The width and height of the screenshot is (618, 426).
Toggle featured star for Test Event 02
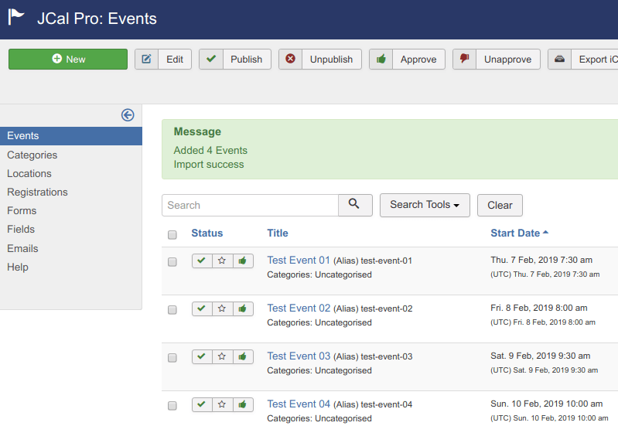(x=222, y=309)
